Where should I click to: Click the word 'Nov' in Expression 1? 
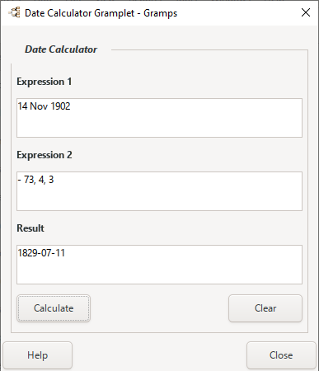[39, 106]
